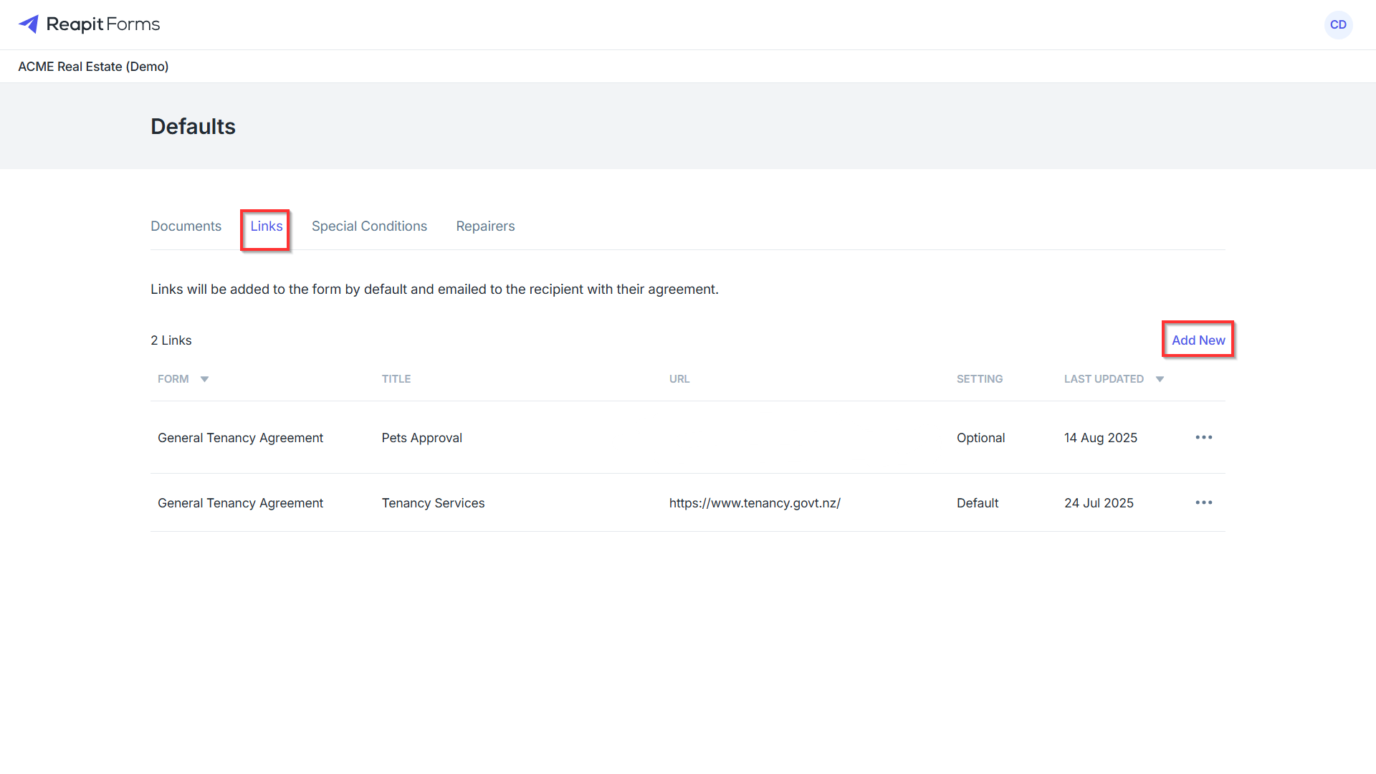The width and height of the screenshot is (1376, 774).
Task: Click the Reapit Forms paper plane logo
Action: 29,24
